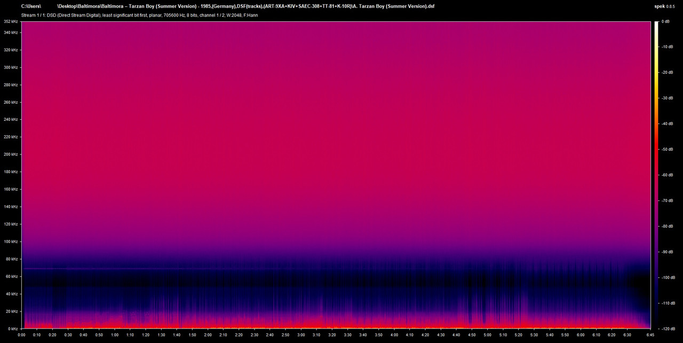This screenshot has width=683, height=343.
Task: Select the 260 kHz frequency label
Action: click(x=11, y=102)
